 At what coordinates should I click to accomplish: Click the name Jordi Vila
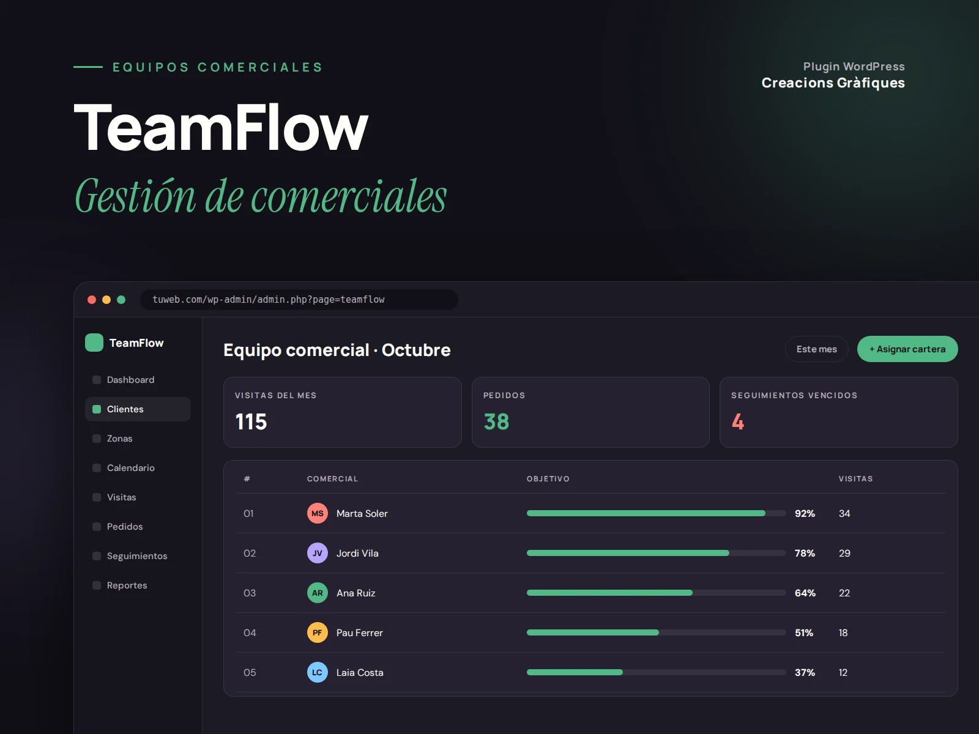pos(357,554)
